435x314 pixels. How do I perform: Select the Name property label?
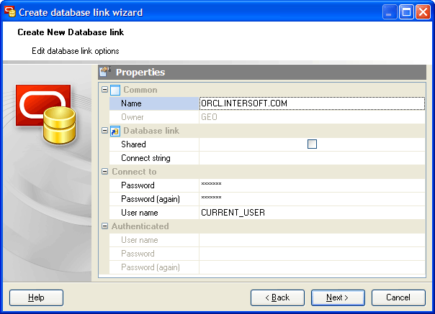(x=154, y=103)
